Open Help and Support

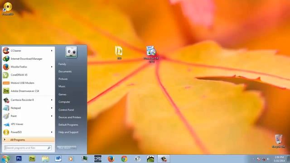[x=68, y=132]
